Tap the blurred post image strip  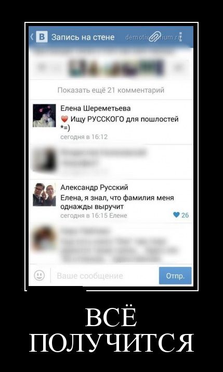[x=116, y=68]
